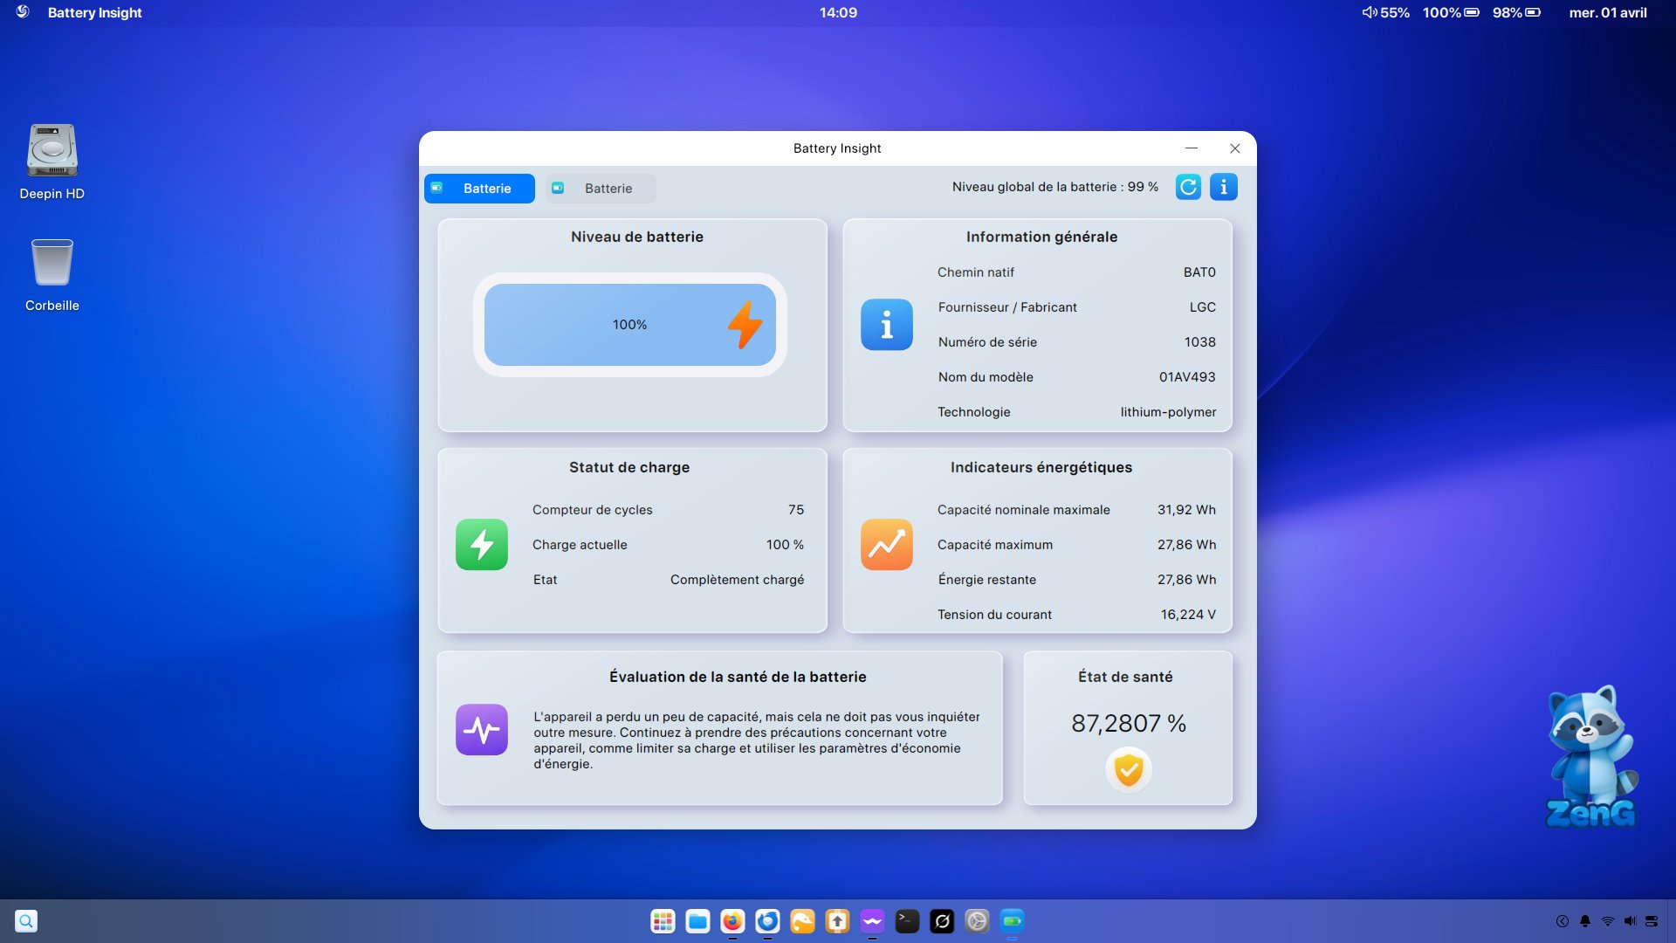Image resolution: width=1676 pixels, height=943 pixels.
Task: Click the 100% battery level bar
Action: point(630,325)
